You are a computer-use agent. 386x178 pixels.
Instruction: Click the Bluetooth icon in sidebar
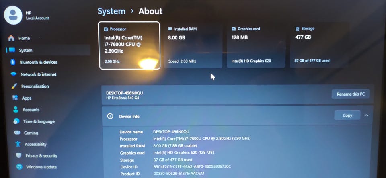click(x=13, y=62)
